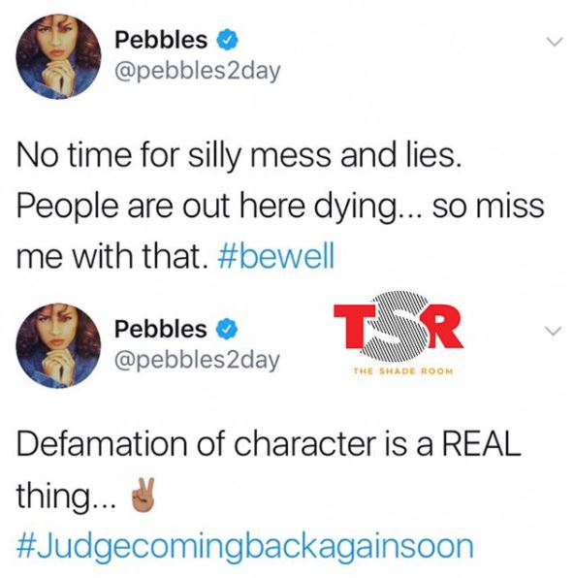Select the "No time for silly mess" line
This screenshot has width=574, height=578.
[239, 155]
